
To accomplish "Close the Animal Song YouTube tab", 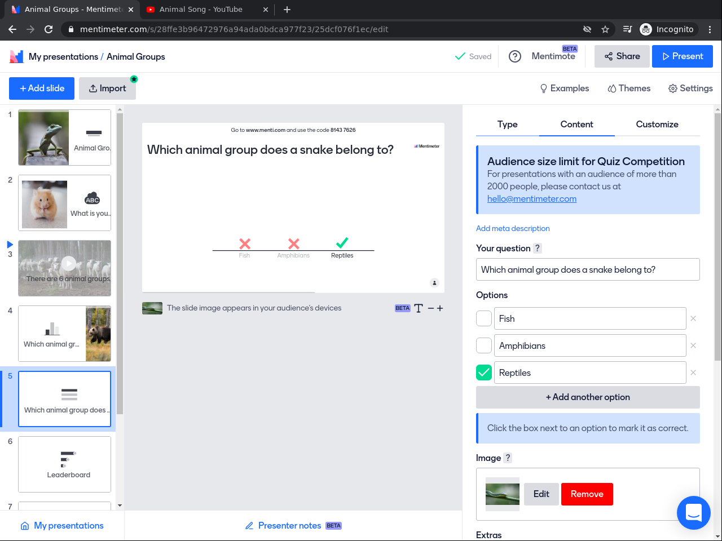I will (266, 10).
